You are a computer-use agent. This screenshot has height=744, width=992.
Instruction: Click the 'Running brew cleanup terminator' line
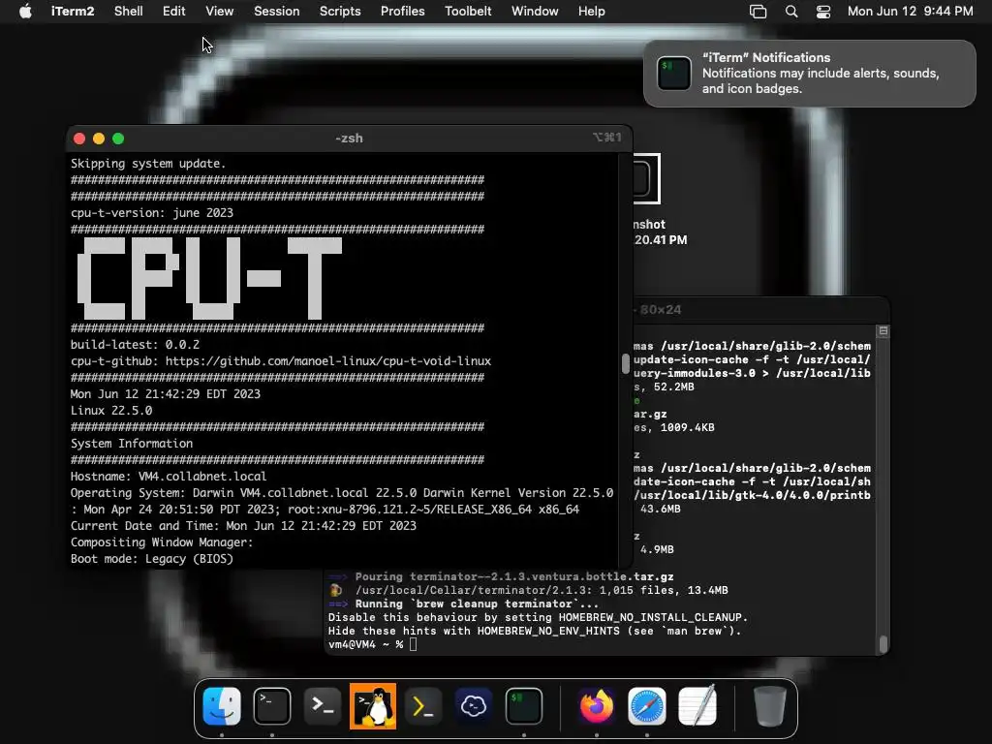click(x=464, y=604)
